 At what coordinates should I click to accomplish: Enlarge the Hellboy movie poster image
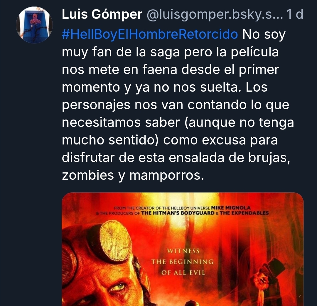coord(183,249)
